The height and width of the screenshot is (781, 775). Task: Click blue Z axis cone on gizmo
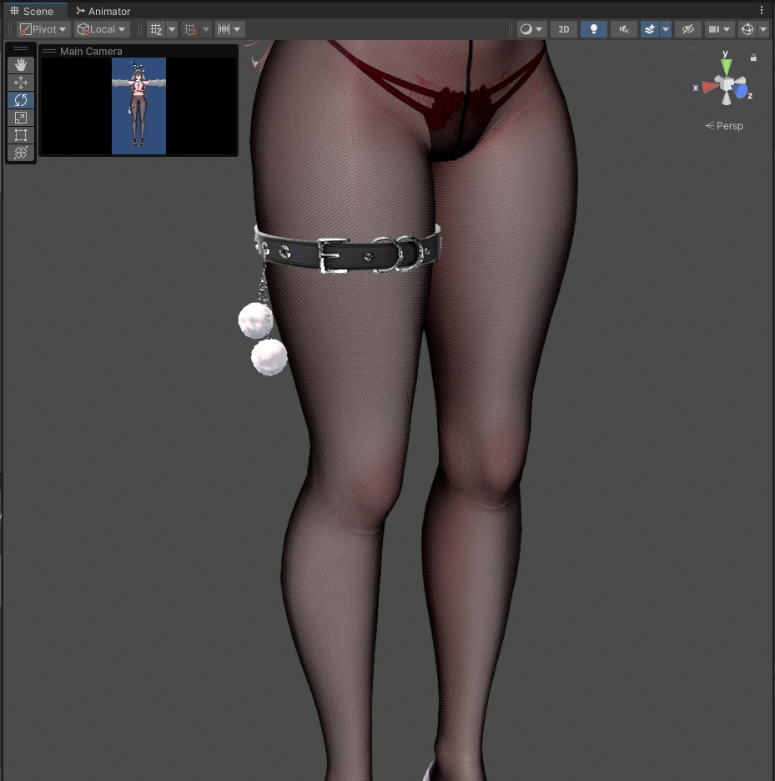[x=742, y=92]
